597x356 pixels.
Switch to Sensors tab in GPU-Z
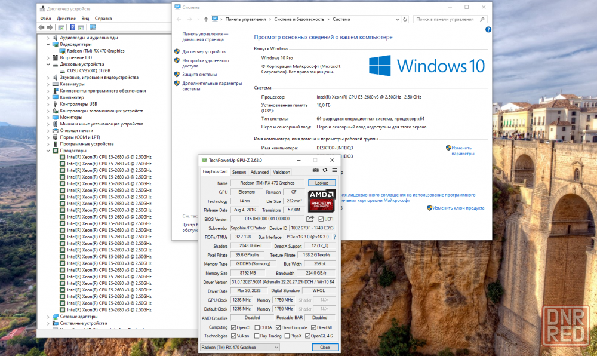coord(239,172)
